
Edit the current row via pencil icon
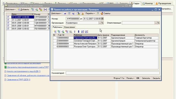[63, 32]
